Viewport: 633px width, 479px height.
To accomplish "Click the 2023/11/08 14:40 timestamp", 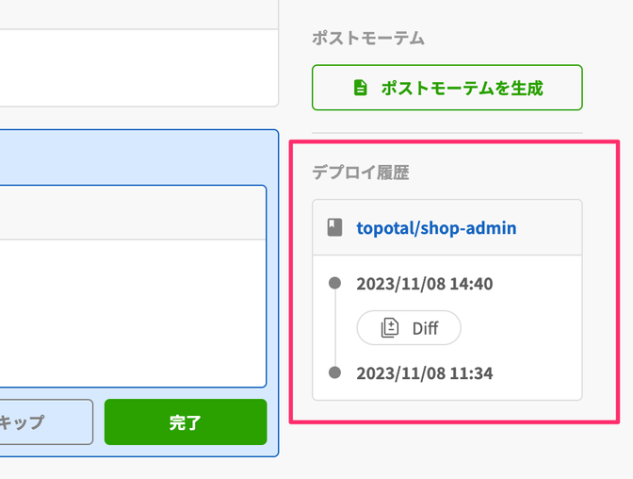I will [424, 284].
